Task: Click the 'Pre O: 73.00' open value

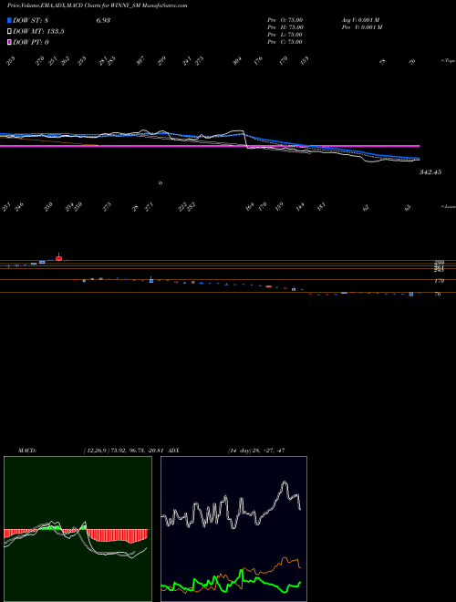Action: click(285, 20)
